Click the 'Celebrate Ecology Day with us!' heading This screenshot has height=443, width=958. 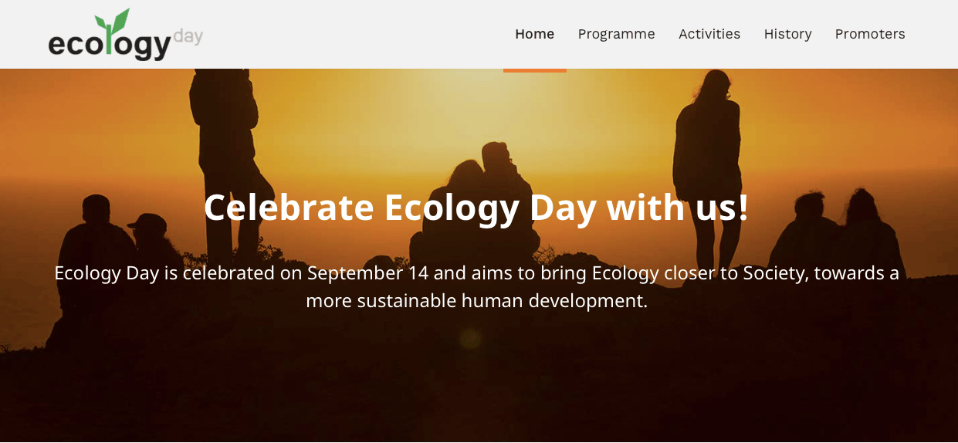tap(476, 208)
